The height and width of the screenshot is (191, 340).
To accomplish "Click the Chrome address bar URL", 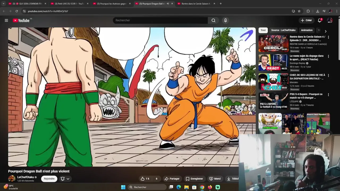I will click(x=48, y=11).
